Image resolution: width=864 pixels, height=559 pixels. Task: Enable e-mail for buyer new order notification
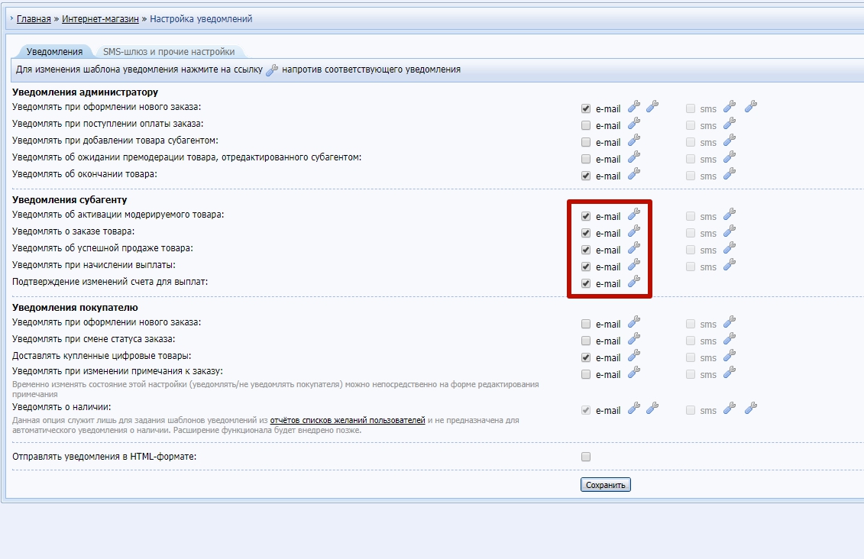[586, 324]
